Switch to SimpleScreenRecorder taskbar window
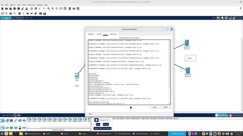 [141, 134]
